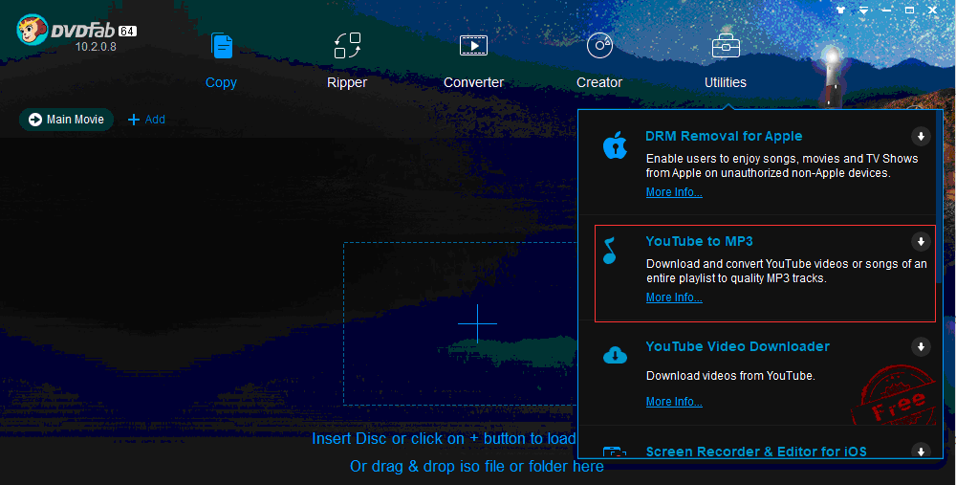The width and height of the screenshot is (956, 485).
Task: Click the DRM Removal for Apple title
Action: 724,136
